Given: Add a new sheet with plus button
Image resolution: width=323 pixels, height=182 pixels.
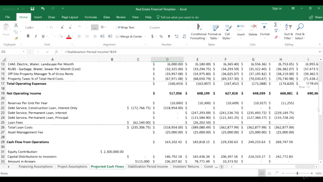Looking at the screenshot, I should (x=222, y=167).
